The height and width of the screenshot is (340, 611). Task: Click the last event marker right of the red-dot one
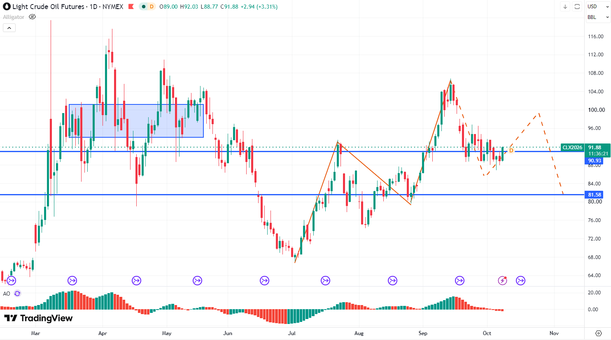[521, 281]
